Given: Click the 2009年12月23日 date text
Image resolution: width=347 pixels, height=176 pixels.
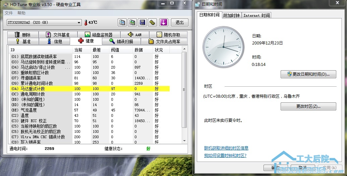Looking at the screenshot, I should [267, 43].
